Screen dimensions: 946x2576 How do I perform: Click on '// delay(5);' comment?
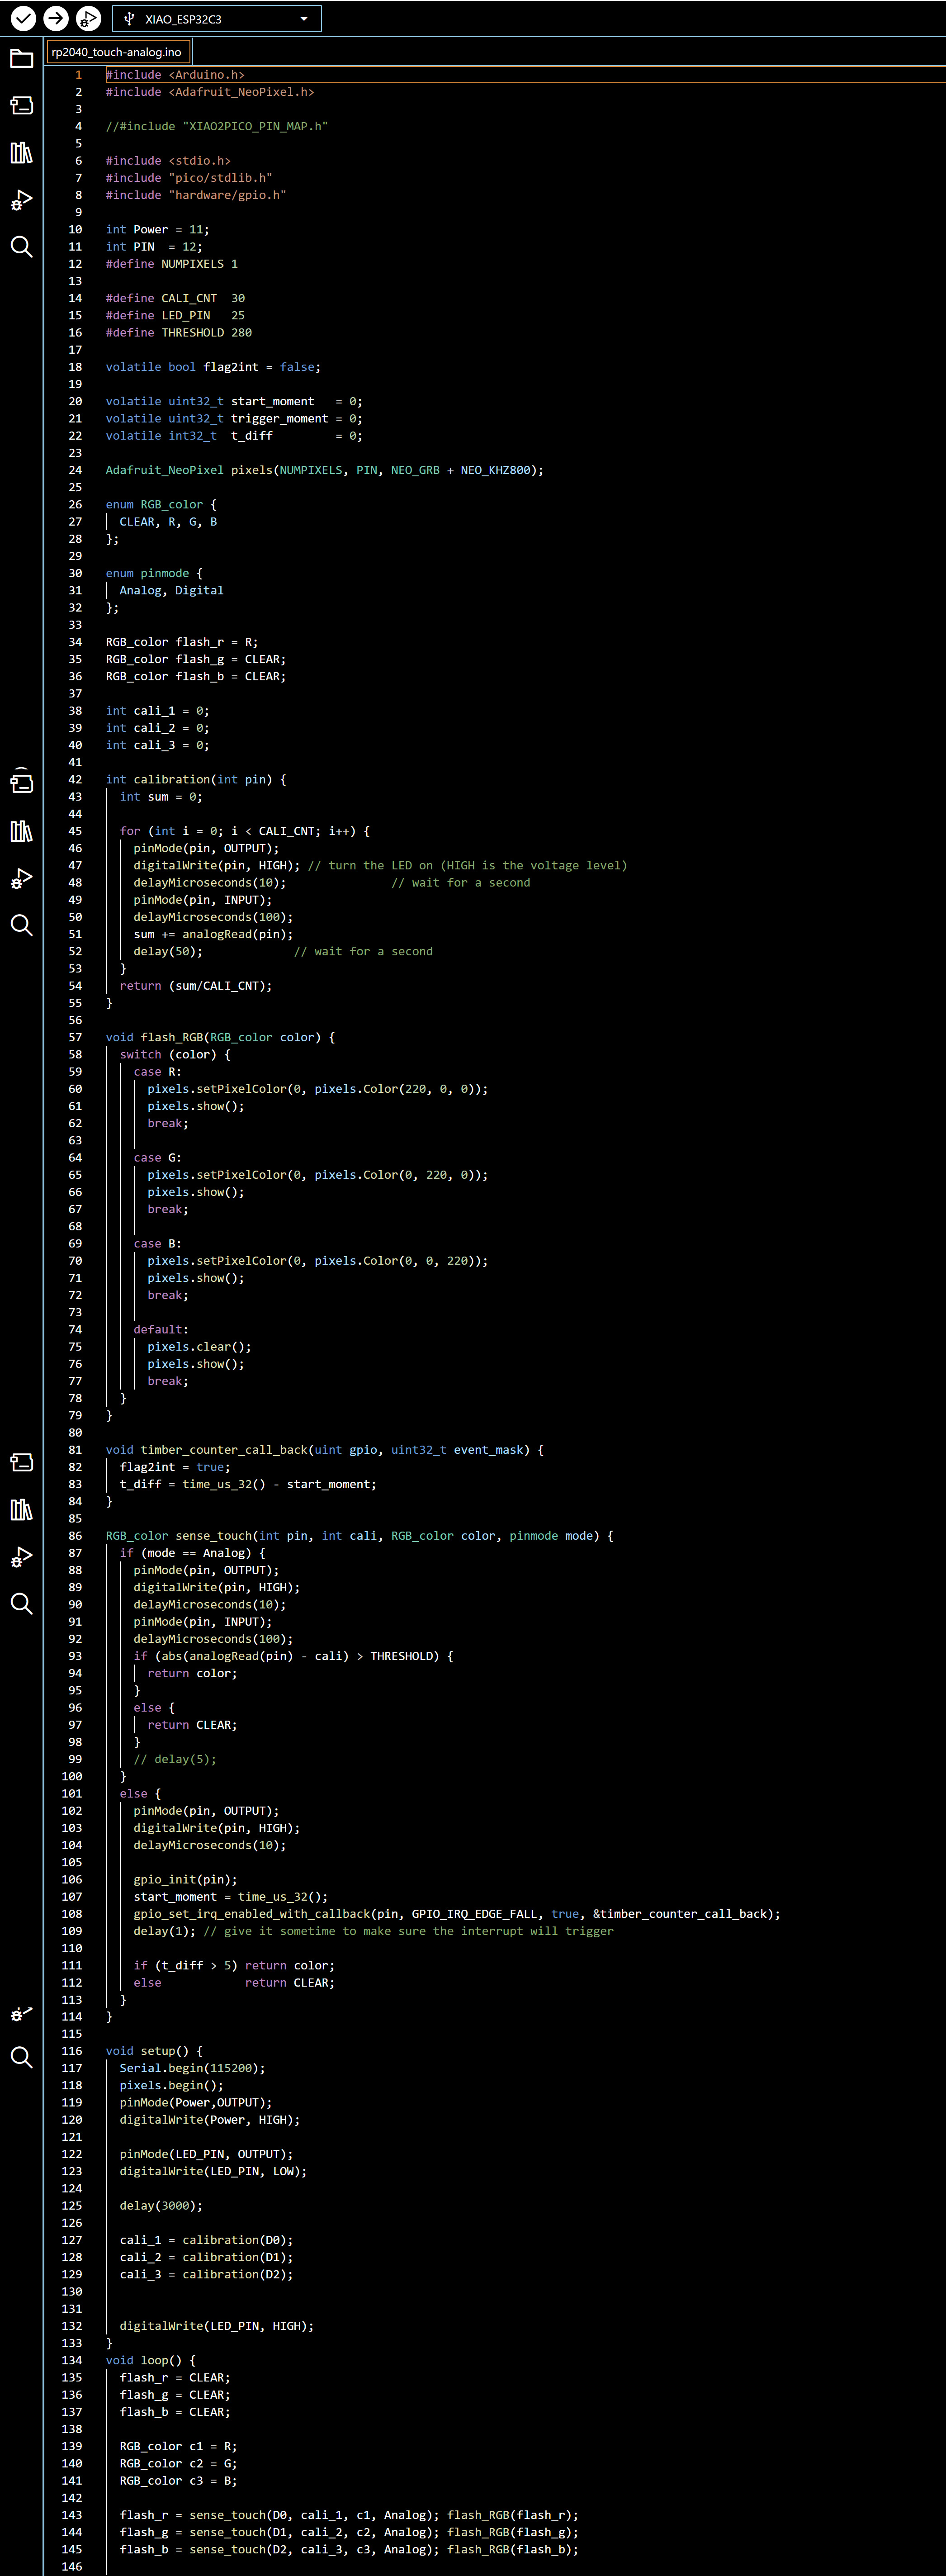tap(175, 1759)
